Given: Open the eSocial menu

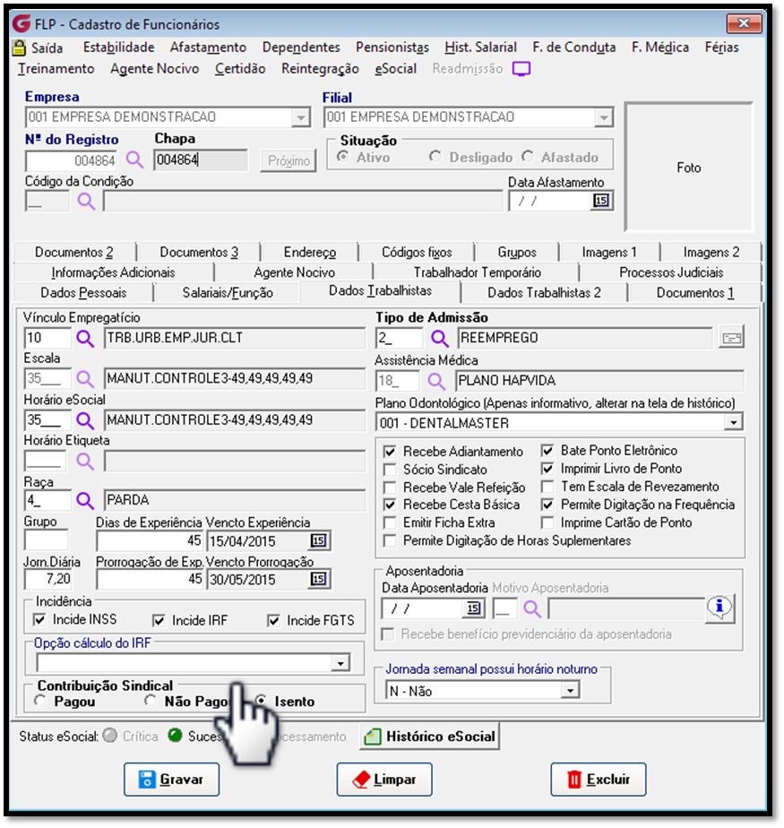Looking at the screenshot, I should tap(395, 69).
